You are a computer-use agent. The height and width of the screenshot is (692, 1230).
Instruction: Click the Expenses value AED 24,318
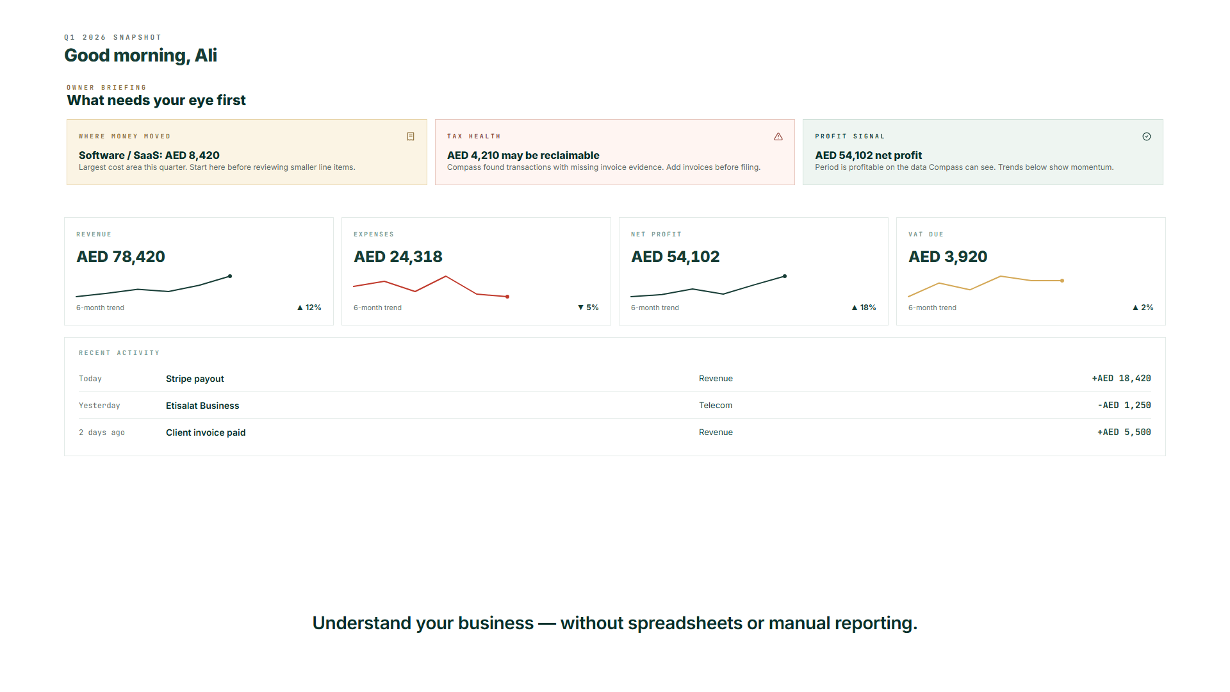(x=398, y=257)
